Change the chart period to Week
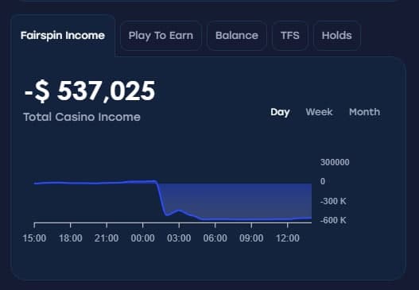The width and height of the screenshot is (419, 290). point(320,112)
